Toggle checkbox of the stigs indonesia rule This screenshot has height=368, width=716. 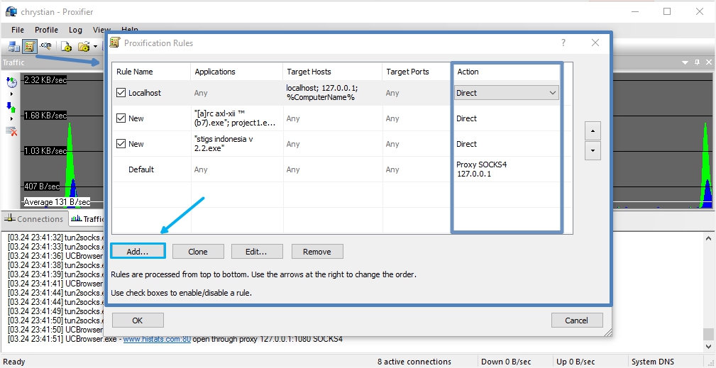coord(121,144)
